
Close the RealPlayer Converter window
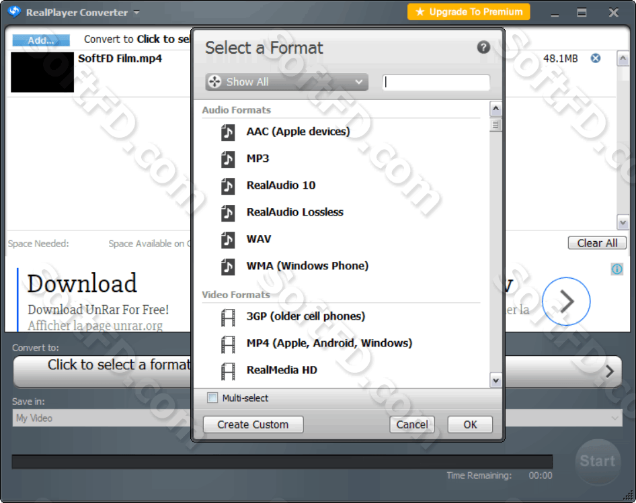[x=613, y=13]
